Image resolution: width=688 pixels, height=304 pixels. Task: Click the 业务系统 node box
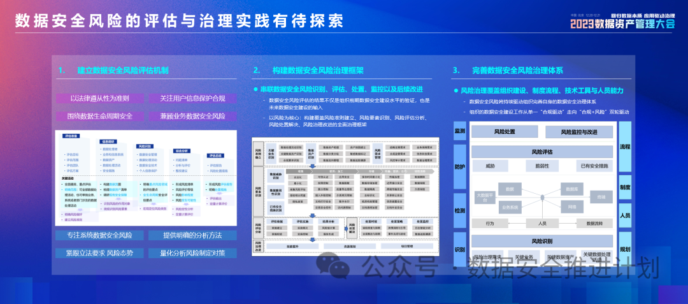pyautogui.click(x=510, y=207)
